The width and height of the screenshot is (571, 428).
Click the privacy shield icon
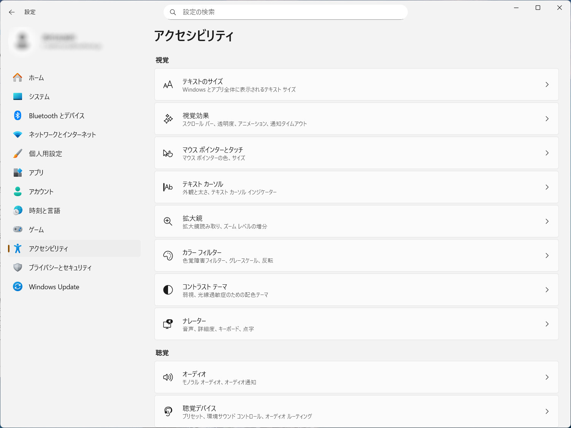pos(17,268)
